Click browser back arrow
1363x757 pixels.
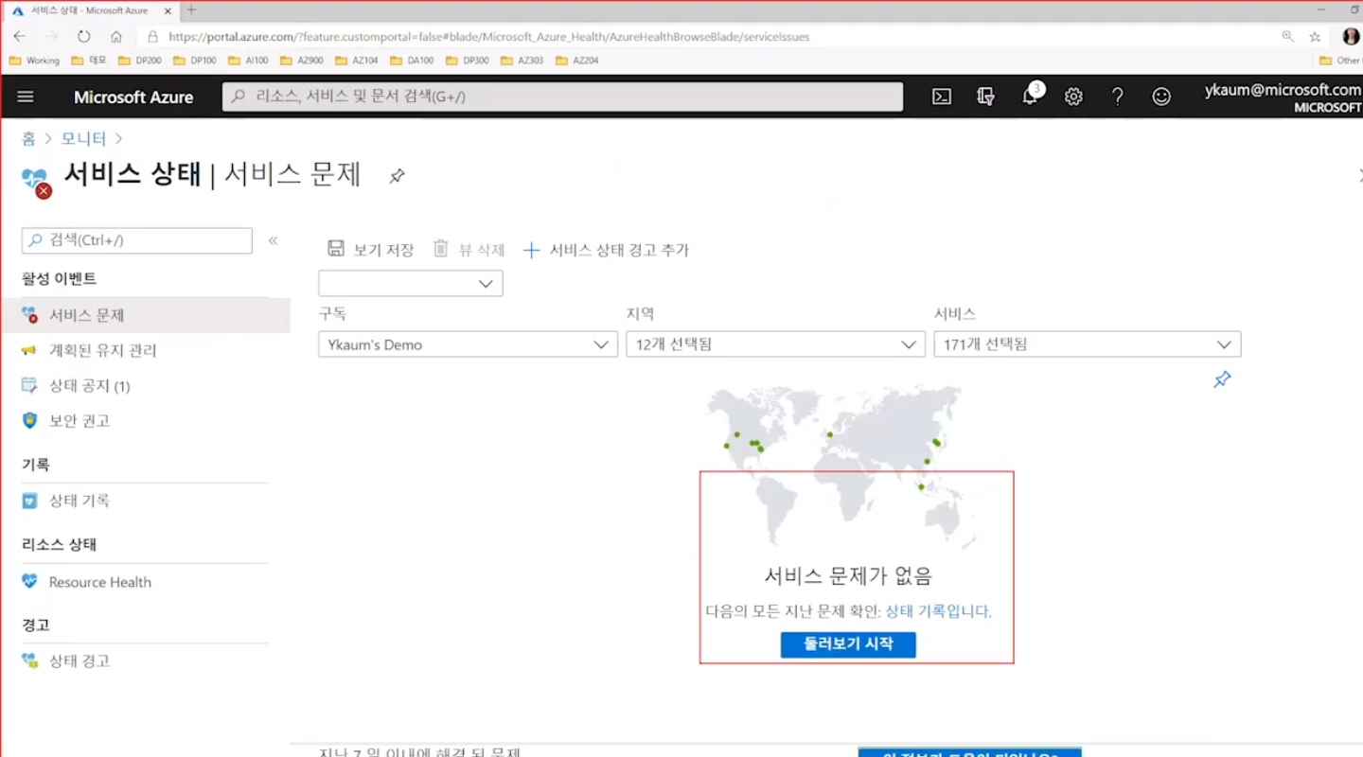(20, 36)
